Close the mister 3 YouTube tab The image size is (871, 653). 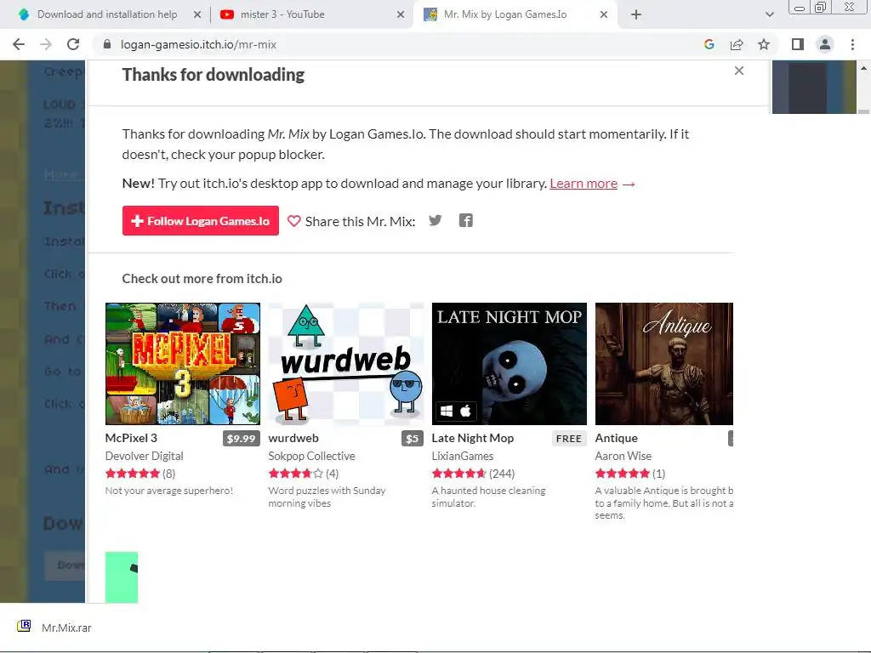pyautogui.click(x=401, y=14)
